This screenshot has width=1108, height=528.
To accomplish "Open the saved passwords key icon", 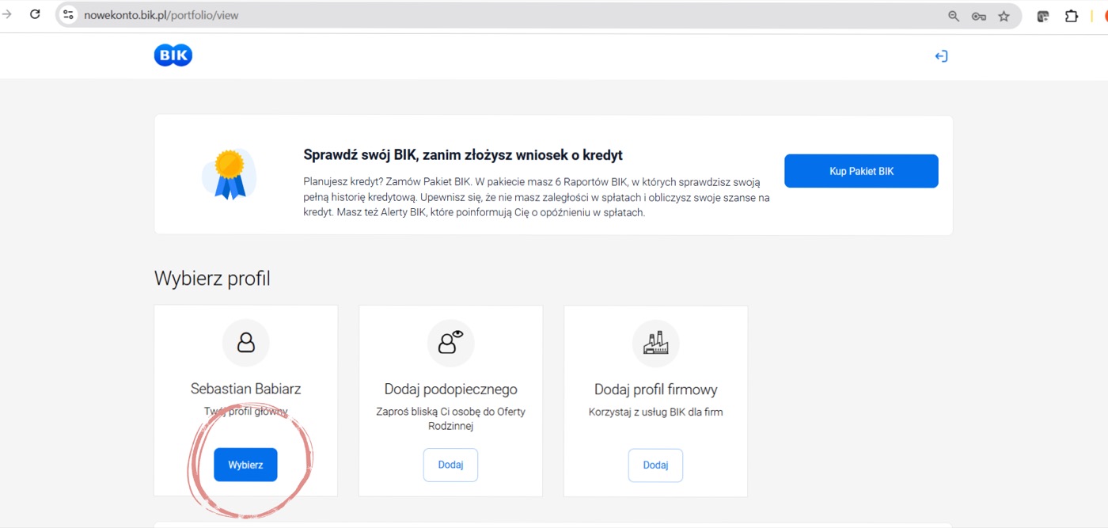I will 979,16.
